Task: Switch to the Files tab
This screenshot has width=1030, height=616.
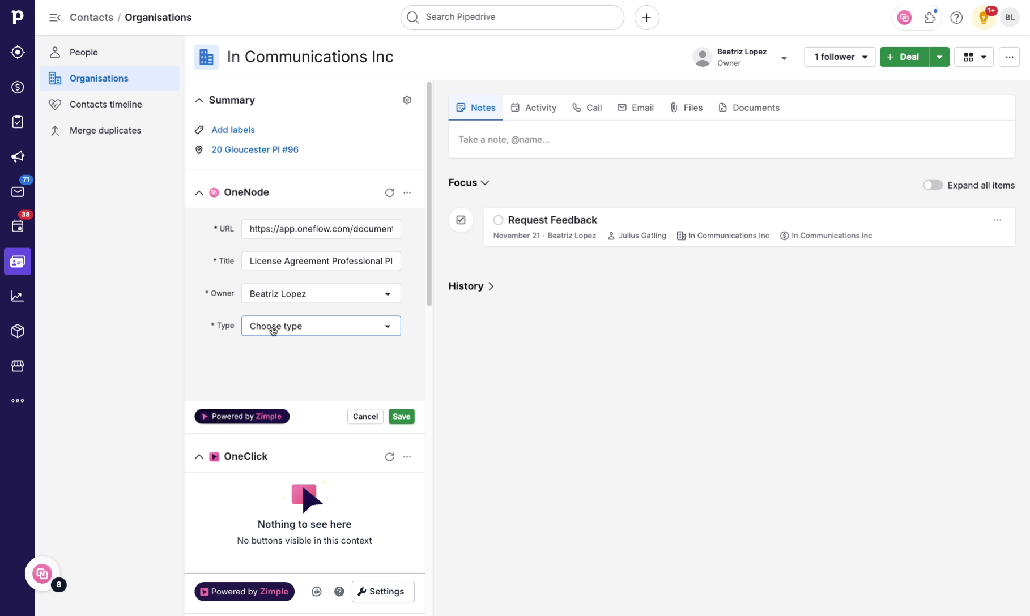Action: click(686, 108)
